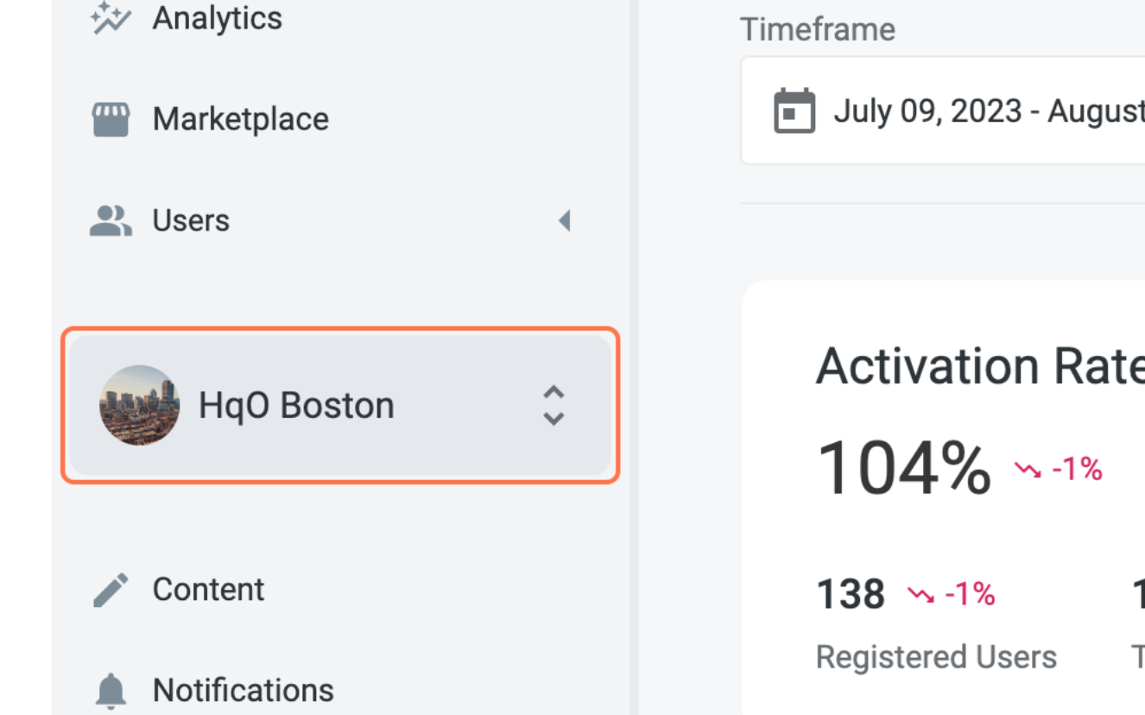1145x715 pixels.
Task: Click the Boston skyline avatar thumbnail
Action: point(139,405)
